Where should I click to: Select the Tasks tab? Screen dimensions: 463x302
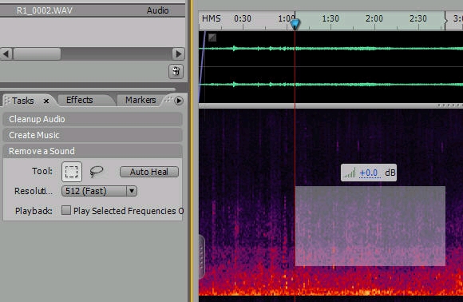tap(22, 101)
